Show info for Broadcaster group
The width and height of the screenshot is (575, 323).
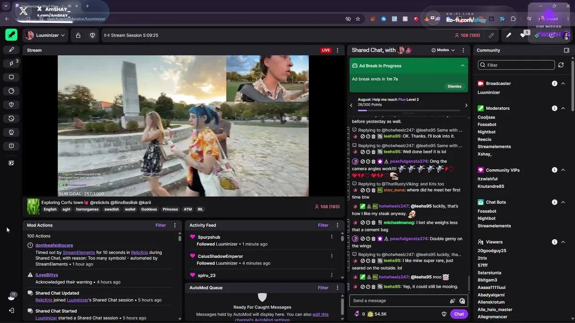point(554,83)
